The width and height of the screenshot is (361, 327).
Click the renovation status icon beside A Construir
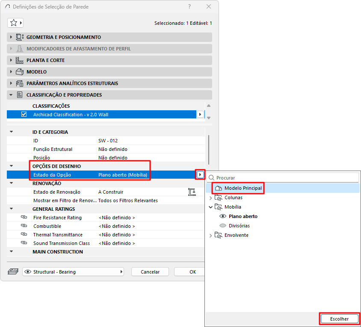192,192
